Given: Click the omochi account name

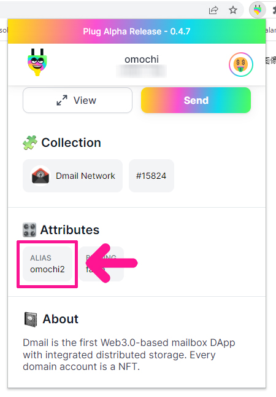Looking at the screenshot, I should point(142,60).
